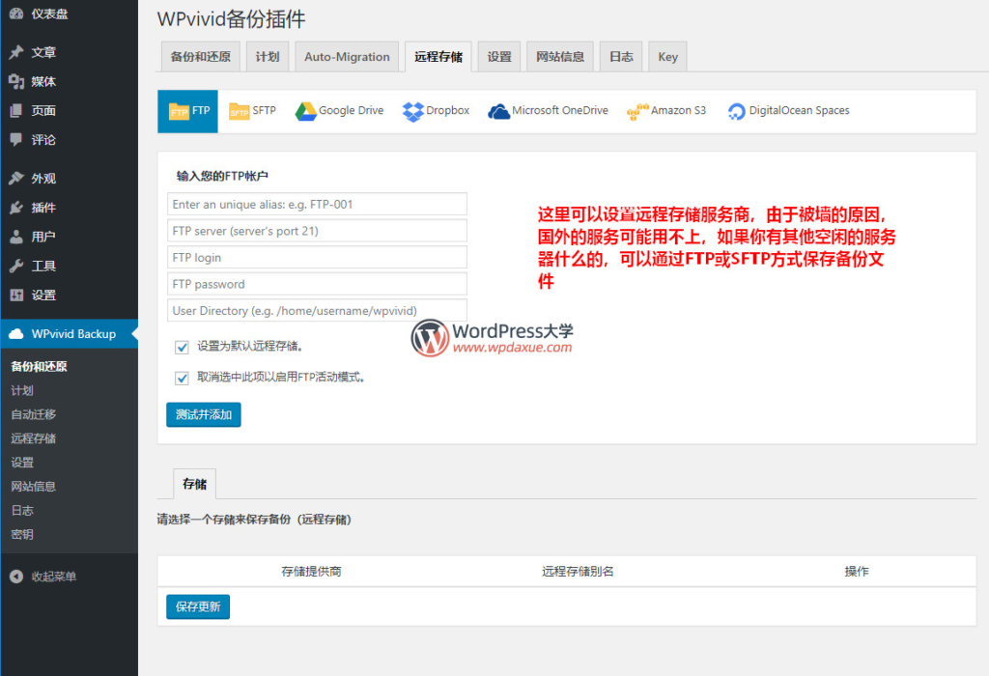Focus the FTP password field
The width and height of the screenshot is (989, 676).
point(317,284)
